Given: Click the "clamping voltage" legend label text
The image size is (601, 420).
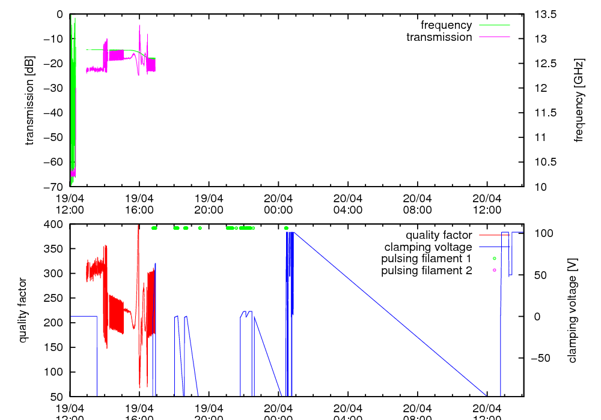Looking at the screenshot, I should pos(428,247).
